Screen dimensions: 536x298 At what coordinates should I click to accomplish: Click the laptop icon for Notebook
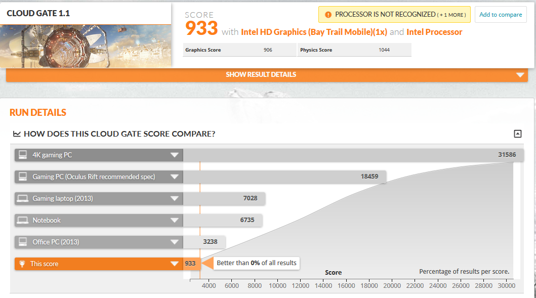pyautogui.click(x=23, y=220)
